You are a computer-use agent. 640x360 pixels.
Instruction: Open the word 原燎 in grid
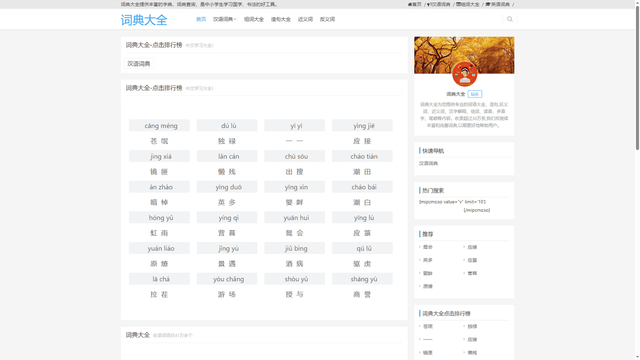click(159, 264)
